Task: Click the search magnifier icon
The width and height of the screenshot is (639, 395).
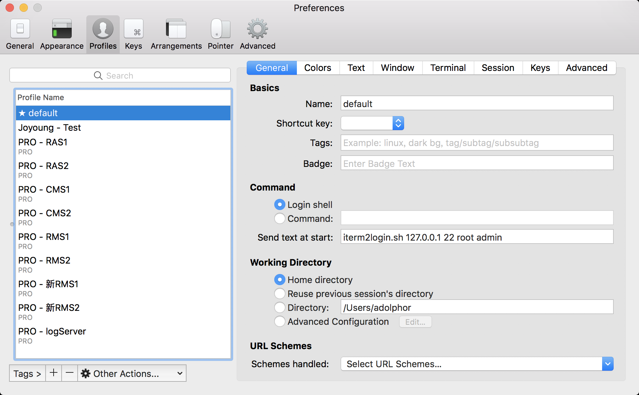Action: click(98, 75)
